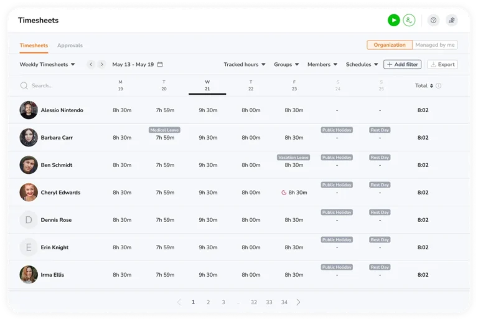
Task: Expand Members filter dropdown
Action: (322, 64)
